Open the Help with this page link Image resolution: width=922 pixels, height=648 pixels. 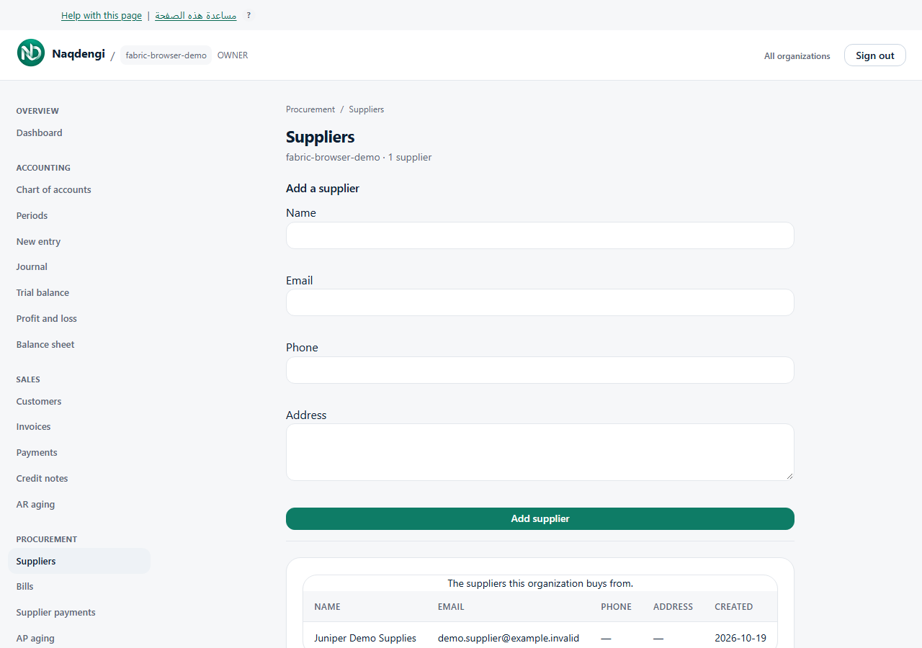tap(101, 15)
